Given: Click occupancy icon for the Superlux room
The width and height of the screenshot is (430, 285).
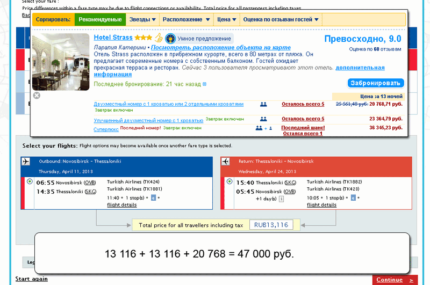Looking at the screenshot, I should pyautogui.click(x=264, y=128).
